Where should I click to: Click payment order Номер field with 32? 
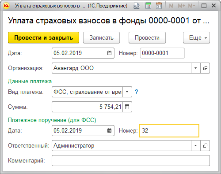click(x=169, y=130)
